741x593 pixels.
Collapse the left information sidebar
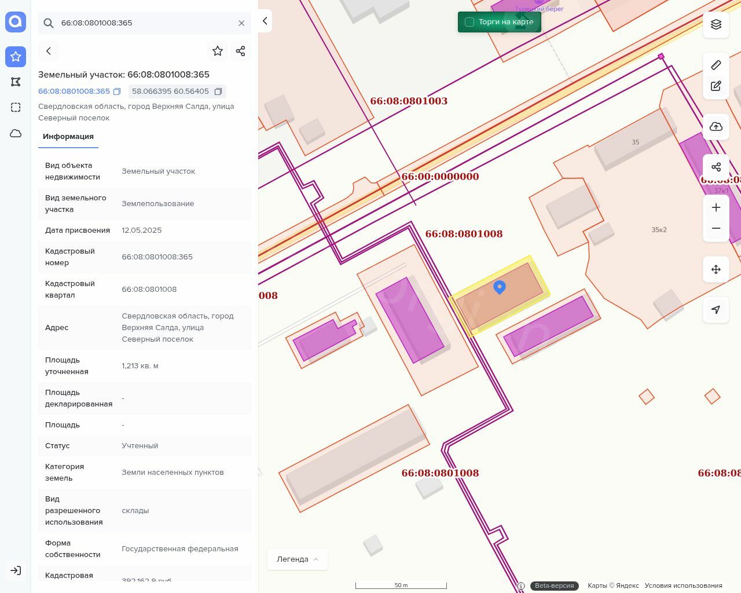coord(265,21)
